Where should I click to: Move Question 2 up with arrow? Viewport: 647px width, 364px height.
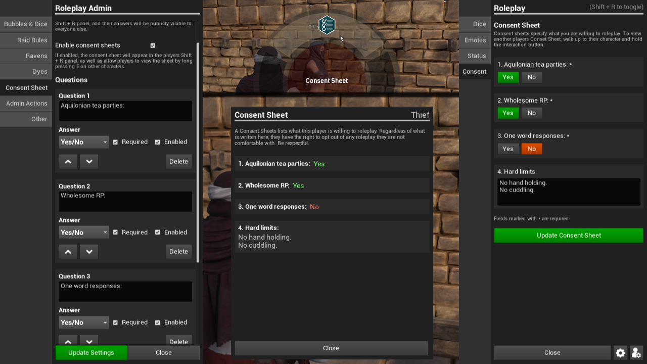[68, 251]
